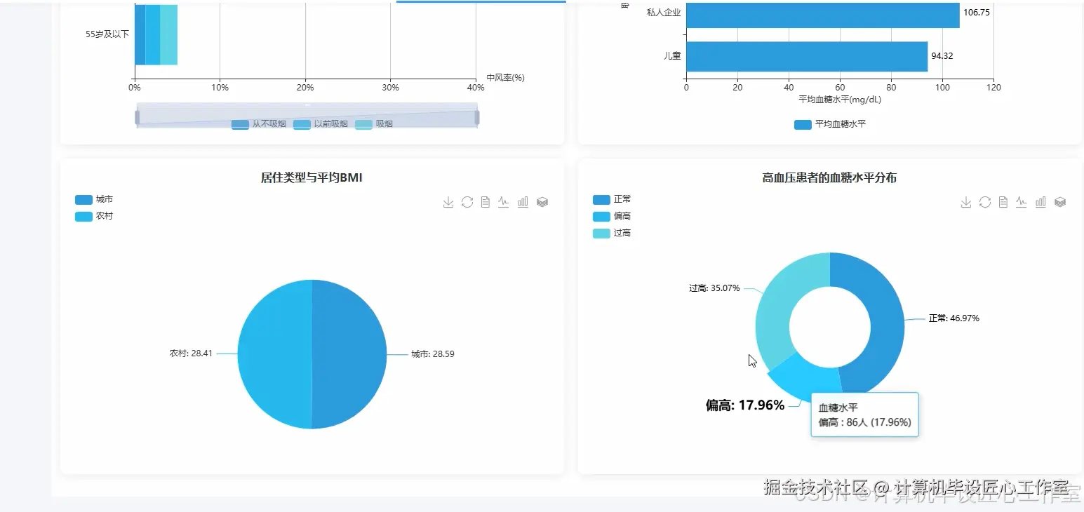Download the 高血压患者的血糖水平分布 chart image

965,202
